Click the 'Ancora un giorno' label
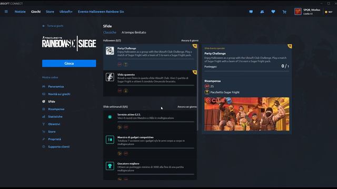 pyautogui.click(x=187, y=107)
